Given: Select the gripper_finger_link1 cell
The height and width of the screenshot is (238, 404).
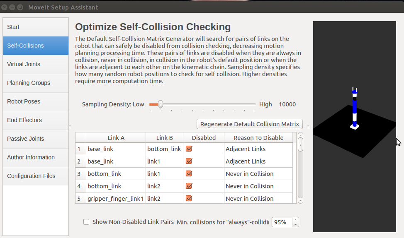Looking at the screenshot, I should pos(116,198).
